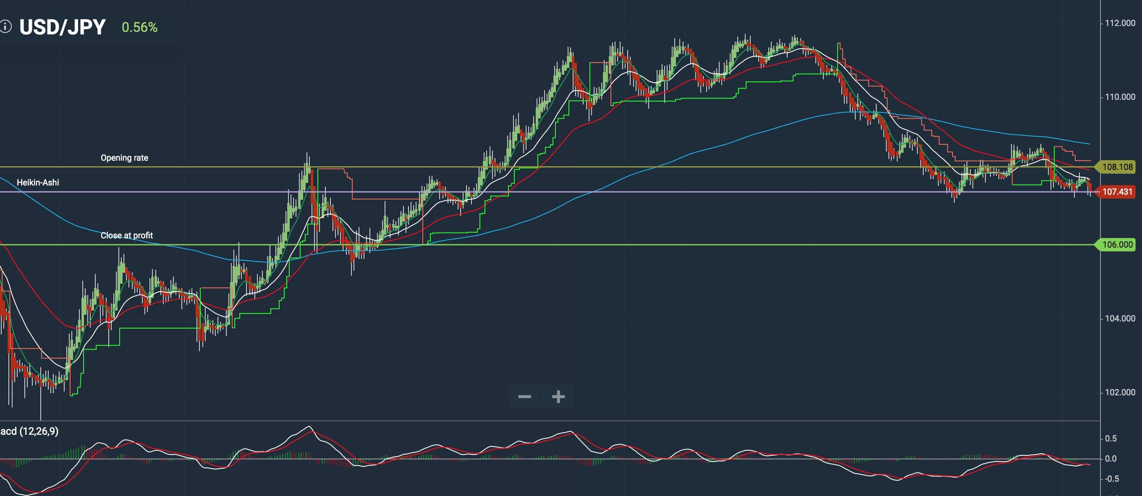
Task: Click the 0.56% change percentage
Action: coord(140,27)
